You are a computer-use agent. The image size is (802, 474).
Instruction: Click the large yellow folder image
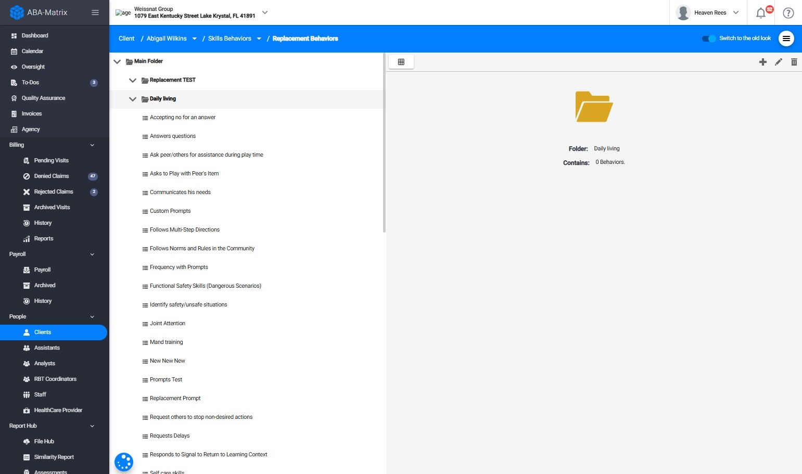click(594, 107)
